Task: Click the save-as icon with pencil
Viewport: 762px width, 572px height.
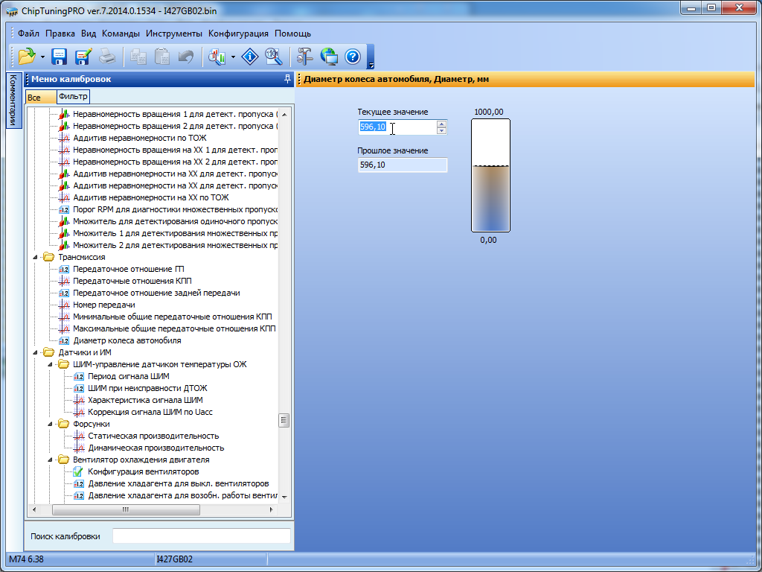Action: (83, 57)
